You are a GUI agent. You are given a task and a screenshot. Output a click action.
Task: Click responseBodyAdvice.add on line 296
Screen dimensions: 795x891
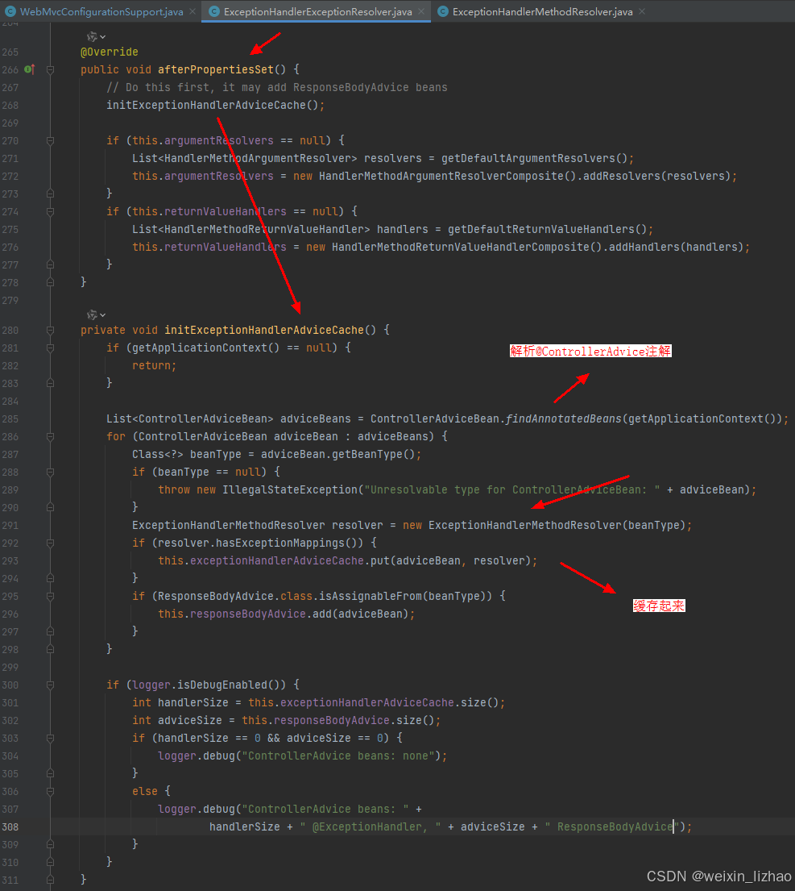[x=260, y=614]
